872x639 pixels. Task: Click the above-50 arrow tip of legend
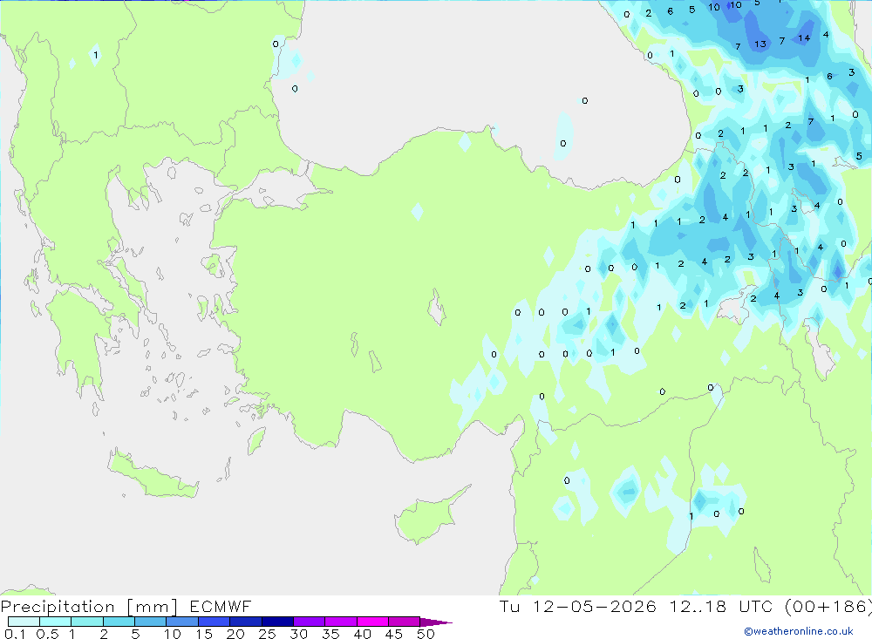click(x=437, y=622)
